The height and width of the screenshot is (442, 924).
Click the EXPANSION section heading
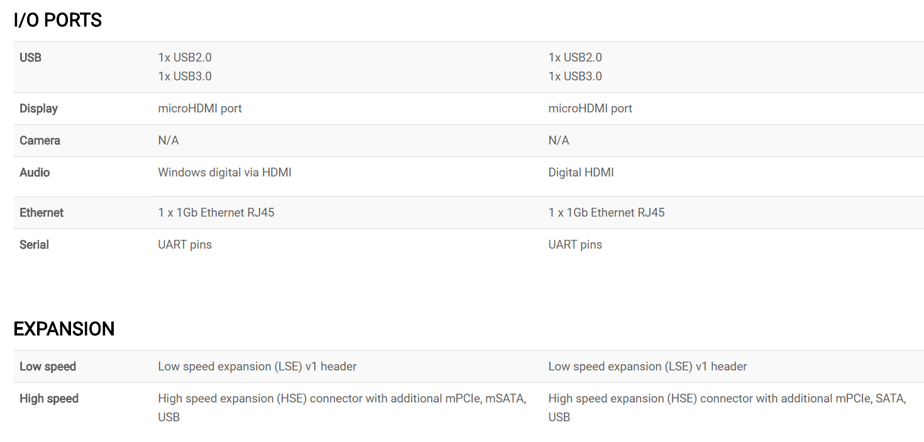64,329
